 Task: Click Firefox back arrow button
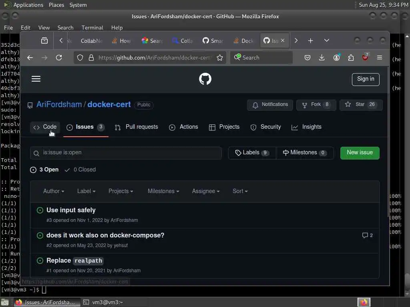point(30,58)
